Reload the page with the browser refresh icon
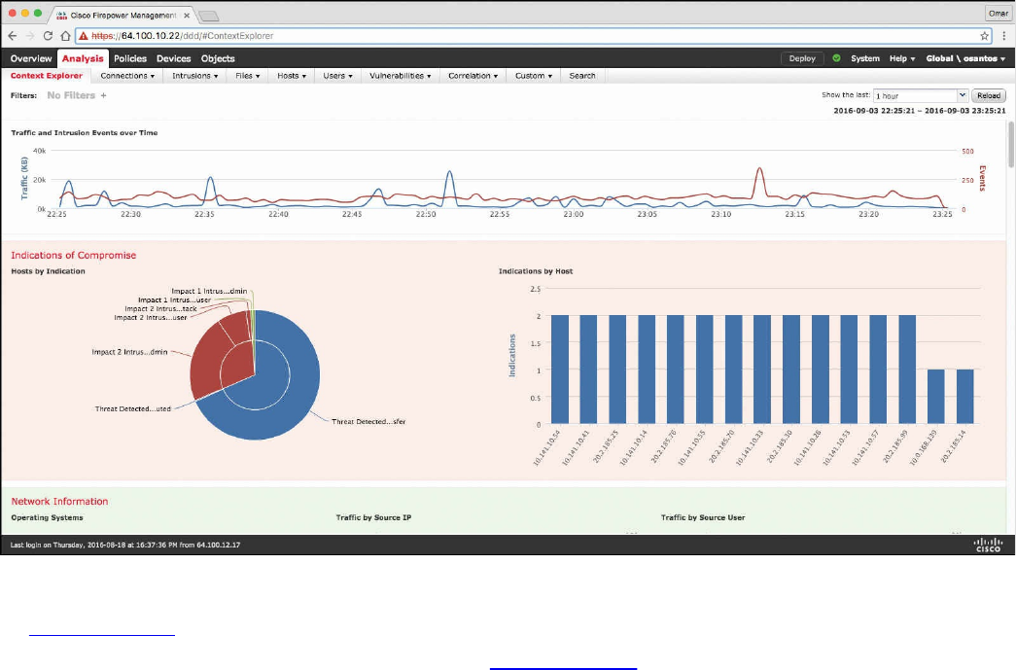 [x=48, y=36]
